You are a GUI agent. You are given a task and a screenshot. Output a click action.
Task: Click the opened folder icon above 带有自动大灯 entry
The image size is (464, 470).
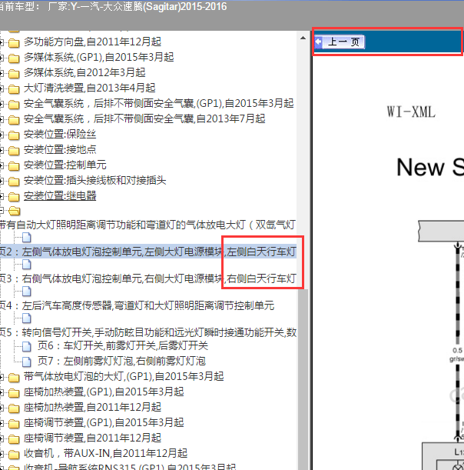[15, 212]
